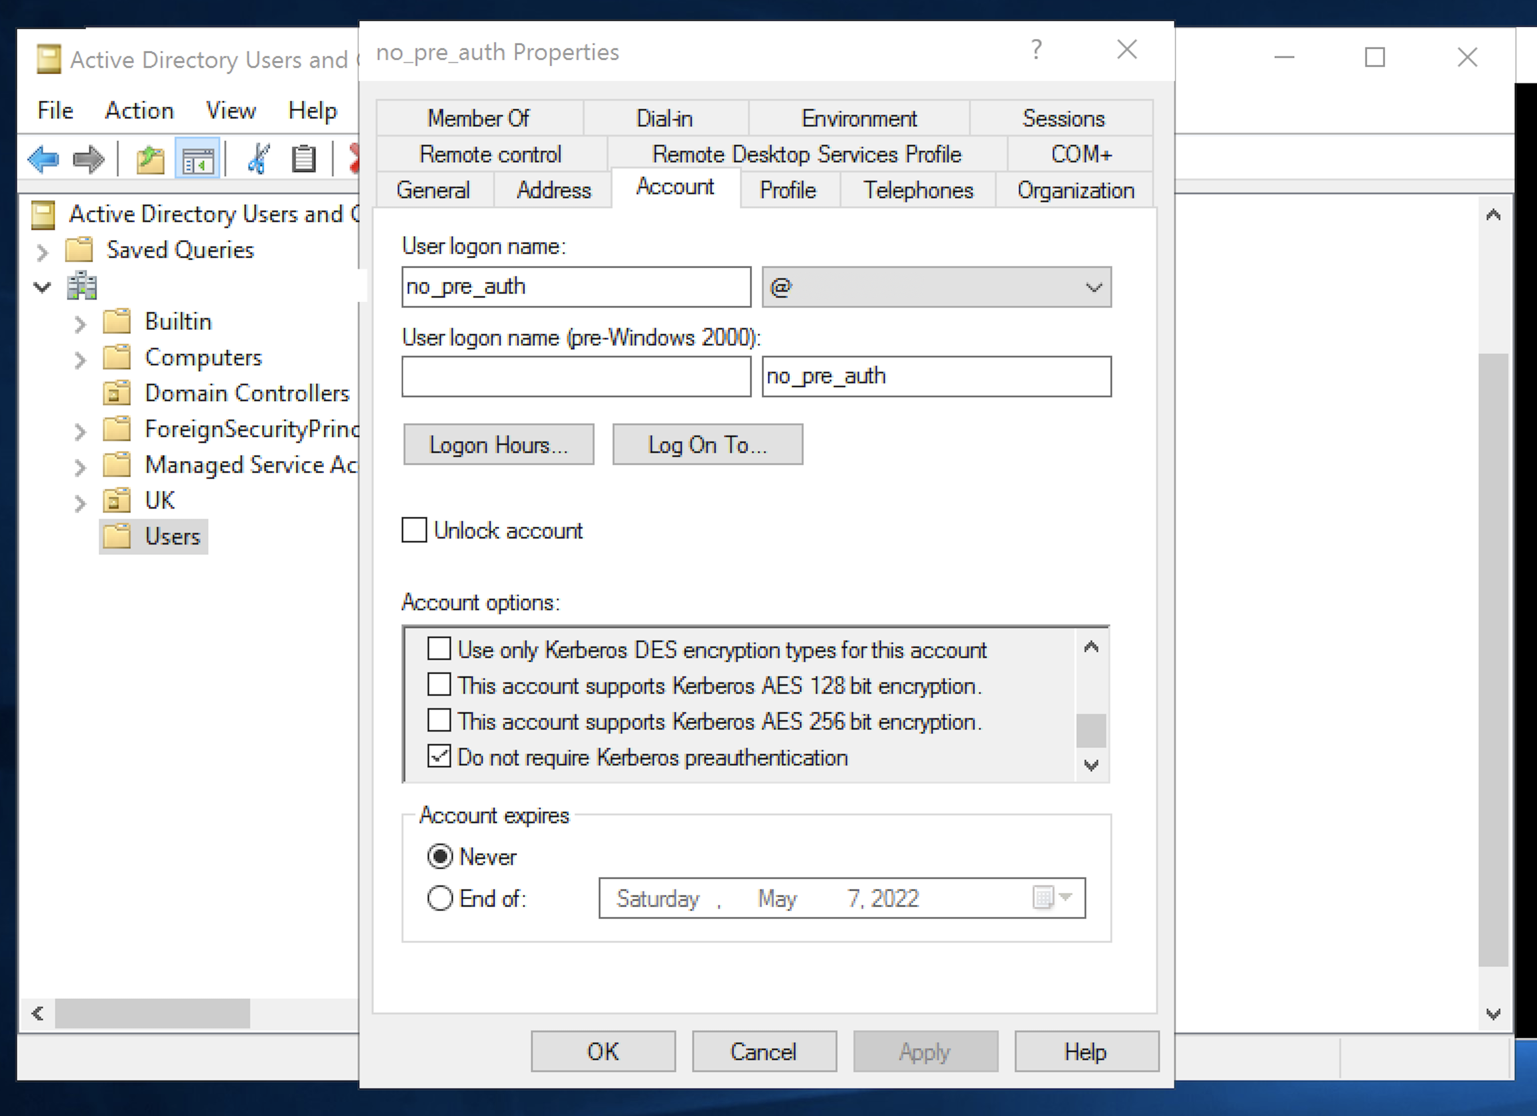This screenshot has width=1537, height=1116.
Task: Enable Kerberos AES 256 bit encryption support
Action: (439, 721)
